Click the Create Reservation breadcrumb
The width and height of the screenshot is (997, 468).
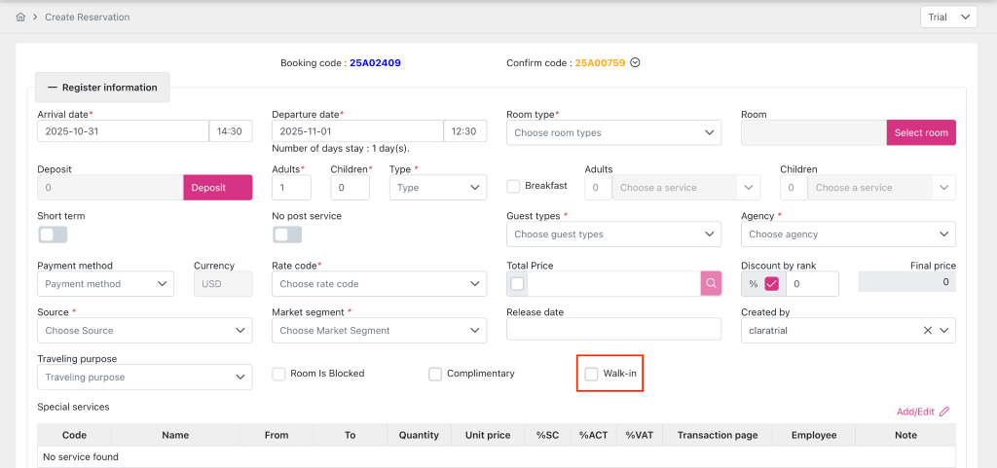point(87,18)
